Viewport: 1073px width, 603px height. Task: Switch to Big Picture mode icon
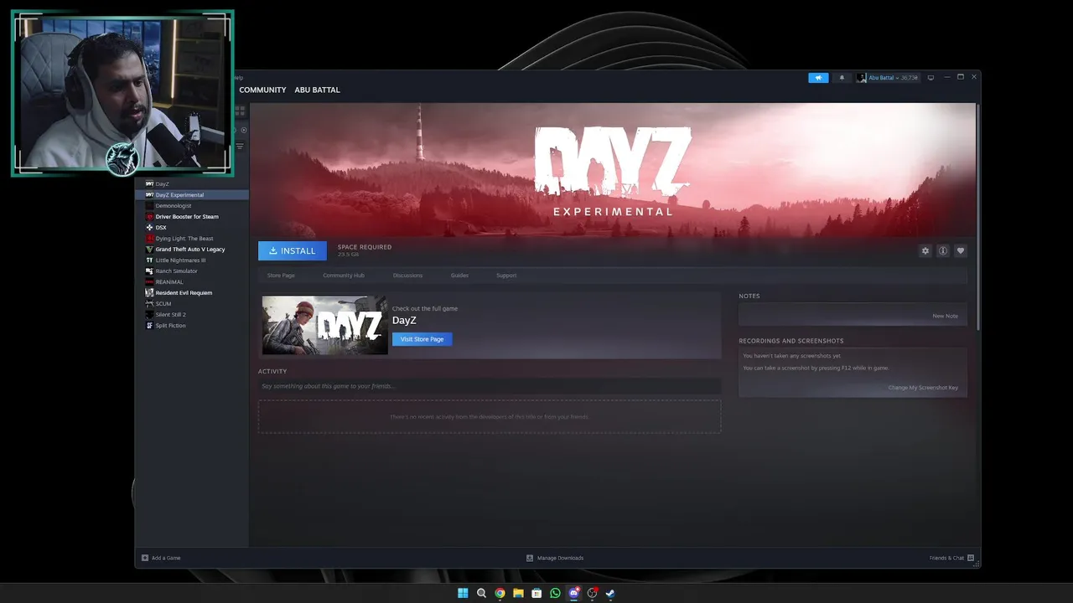[x=930, y=78]
